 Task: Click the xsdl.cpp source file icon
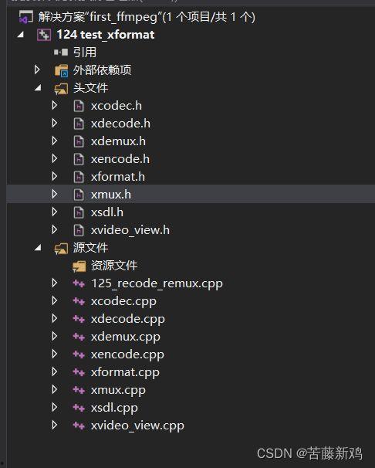[x=79, y=408]
